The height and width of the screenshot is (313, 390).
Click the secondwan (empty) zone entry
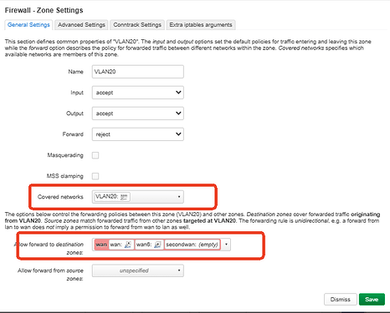tap(192, 245)
